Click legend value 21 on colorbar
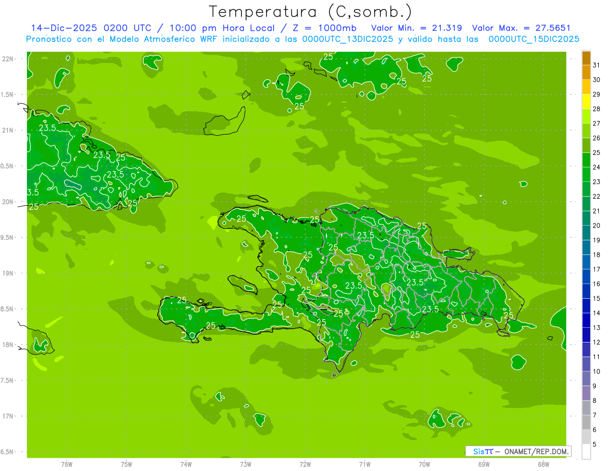 [x=596, y=211]
